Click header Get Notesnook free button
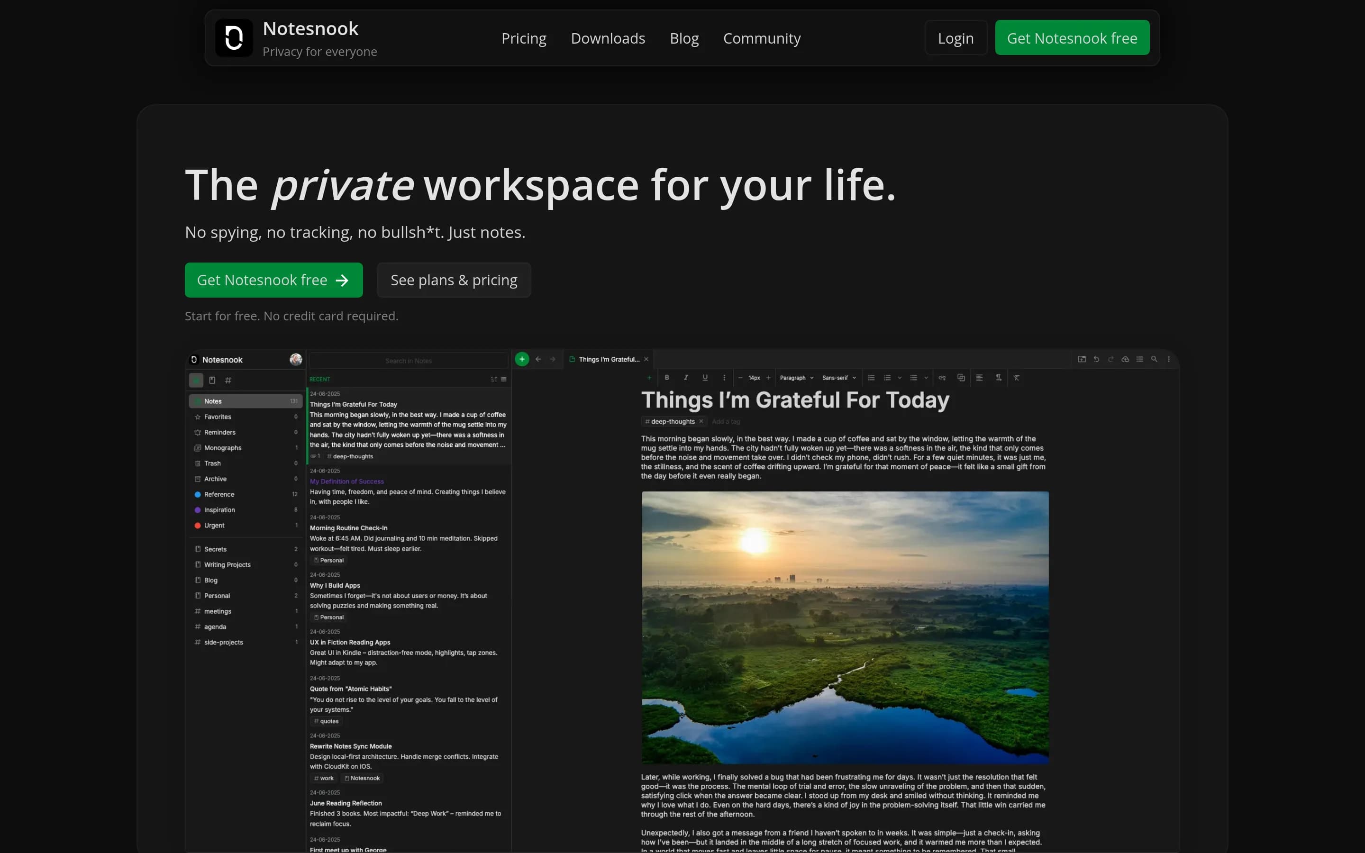The height and width of the screenshot is (853, 1365). tap(1072, 38)
